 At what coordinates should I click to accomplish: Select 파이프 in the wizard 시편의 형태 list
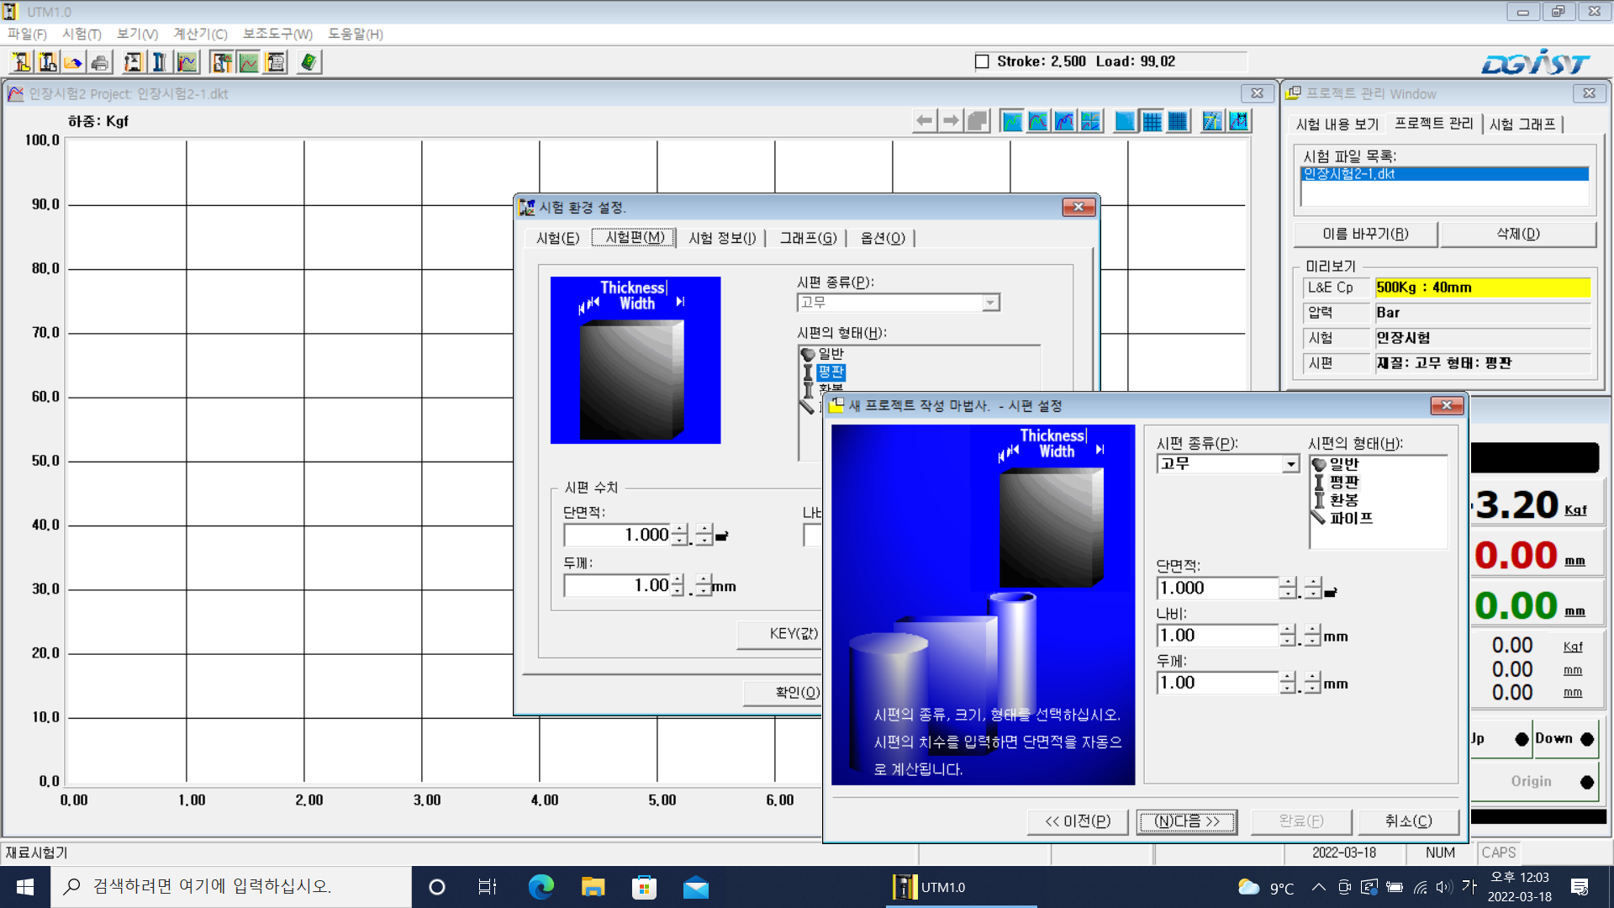tap(1350, 519)
